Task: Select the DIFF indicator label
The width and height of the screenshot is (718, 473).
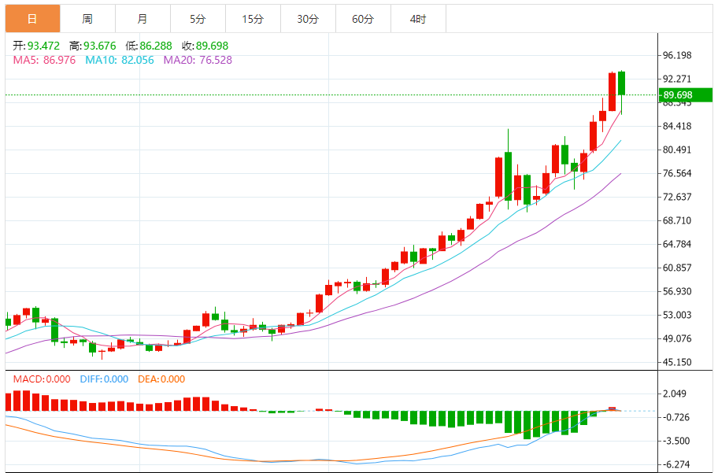Action: coord(104,379)
